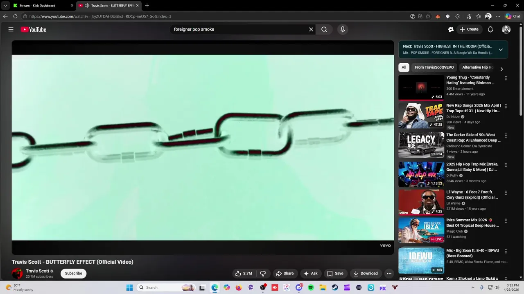This screenshot has width=524, height=294.
Task: Click the Create button
Action: (469, 29)
